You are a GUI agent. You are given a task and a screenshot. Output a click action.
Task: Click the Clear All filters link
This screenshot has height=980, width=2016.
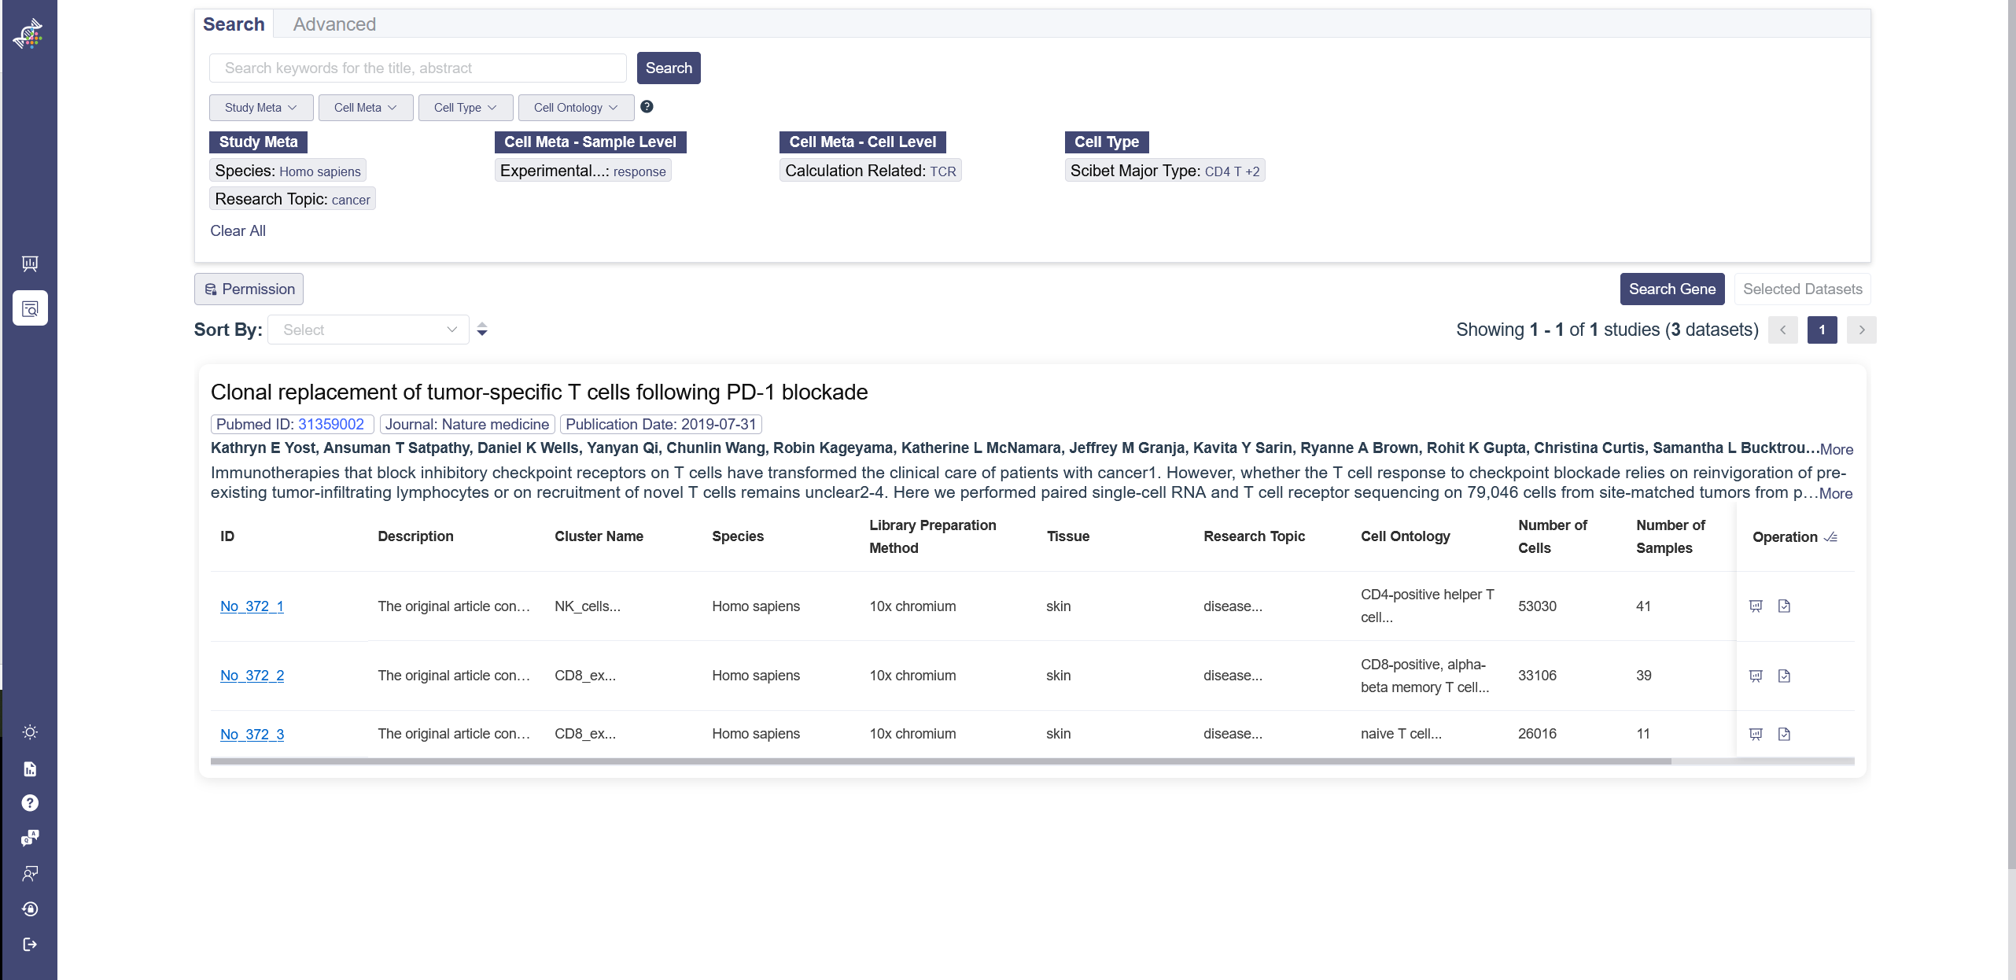238,230
